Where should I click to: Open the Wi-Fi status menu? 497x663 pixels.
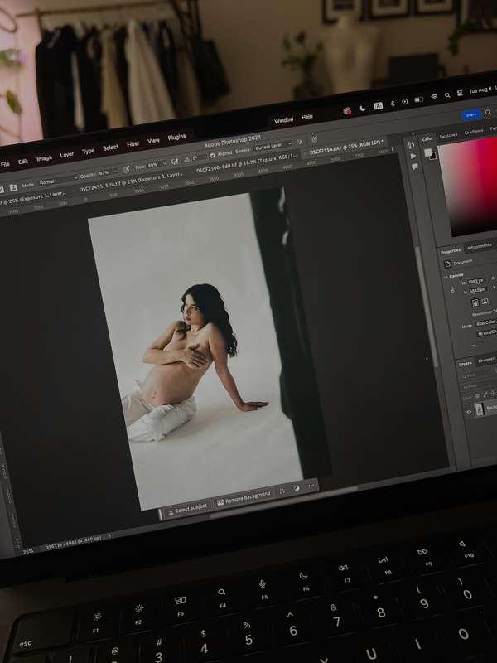434,98
